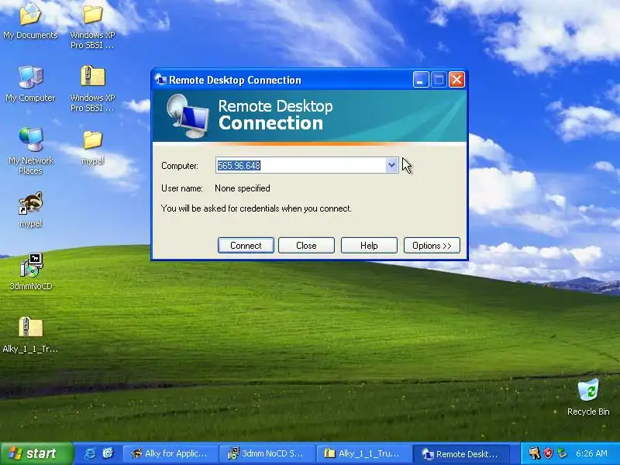Launch Internet Explorer from Quick Launch
This screenshot has width=620, height=465.
[x=90, y=453]
